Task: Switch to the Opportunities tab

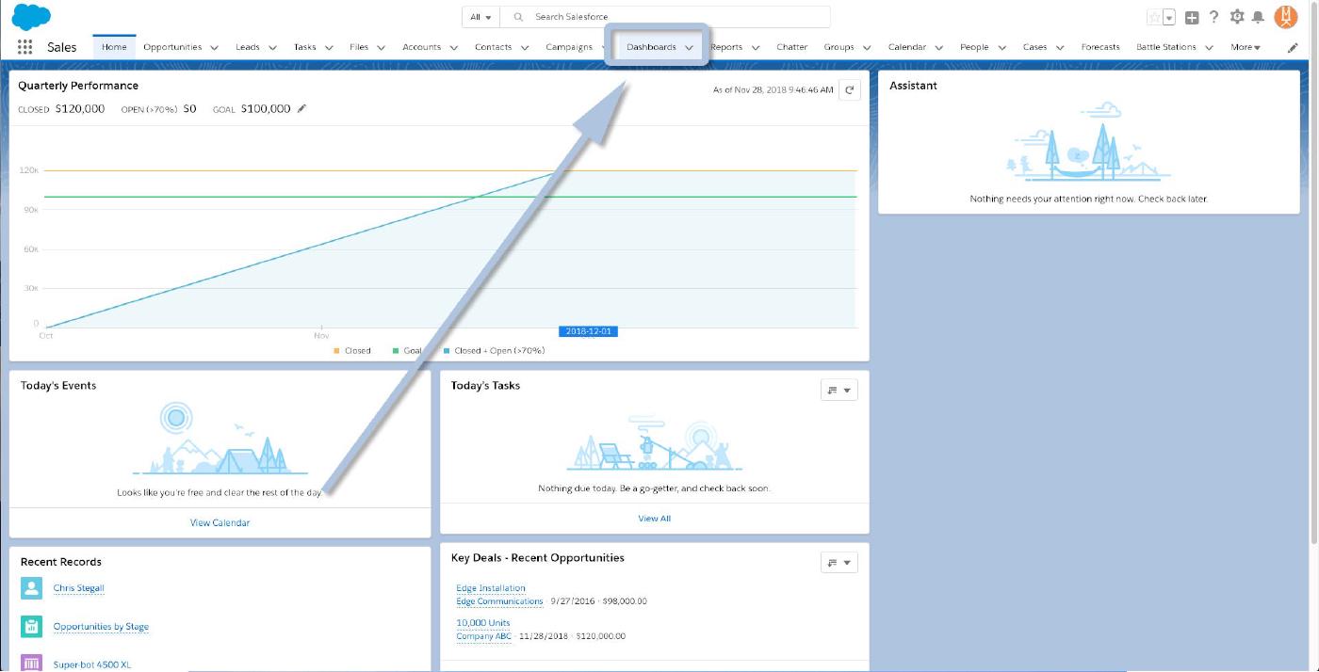Action: 172,47
